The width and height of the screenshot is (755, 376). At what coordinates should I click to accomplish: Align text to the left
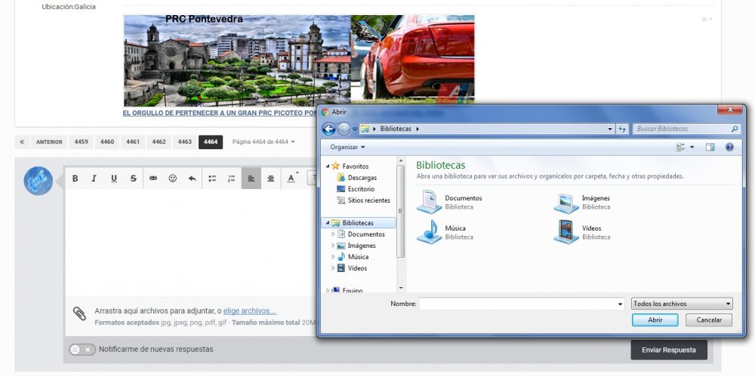[x=251, y=179]
